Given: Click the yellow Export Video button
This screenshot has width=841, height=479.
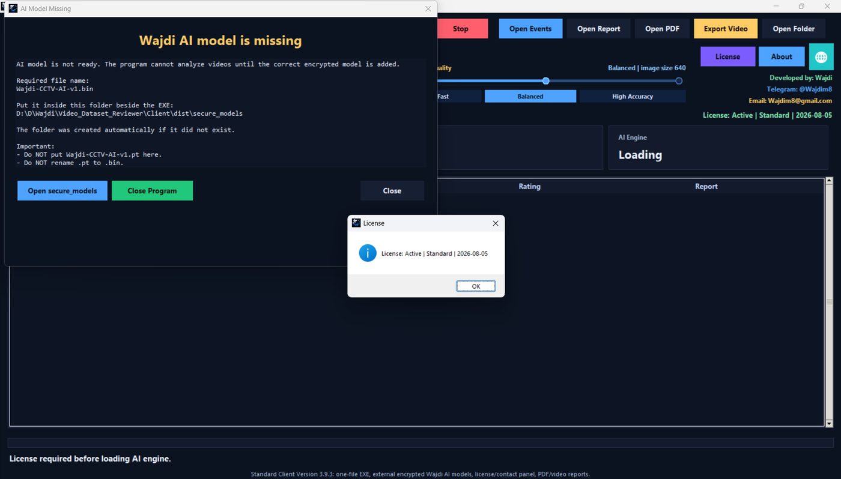Looking at the screenshot, I should [726, 29].
